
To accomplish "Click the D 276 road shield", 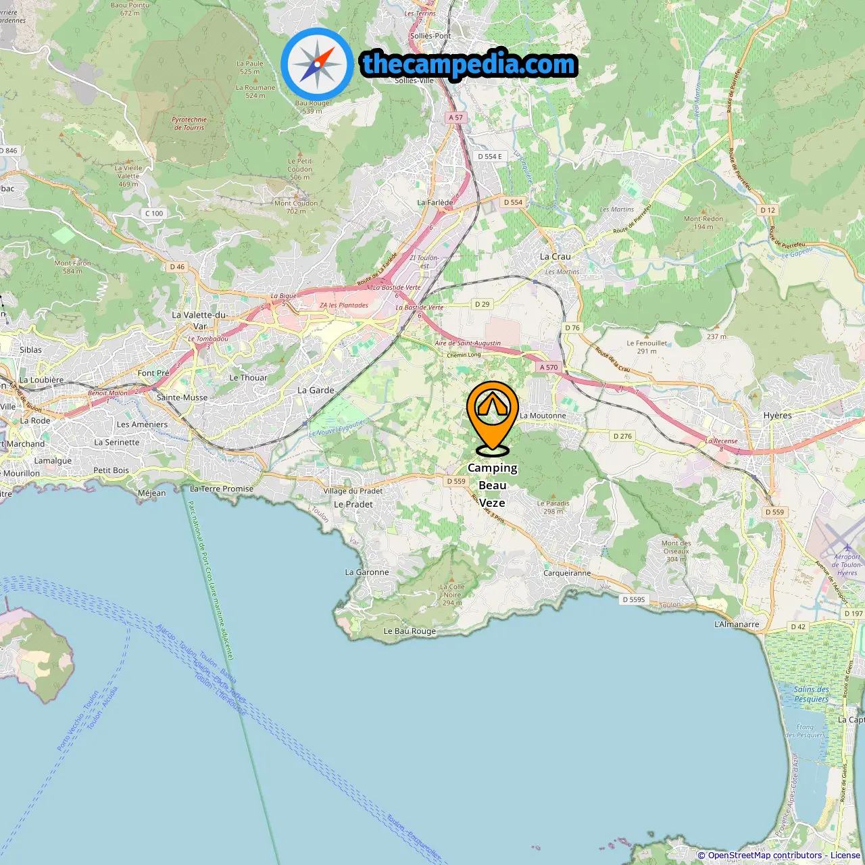I will click(x=622, y=436).
